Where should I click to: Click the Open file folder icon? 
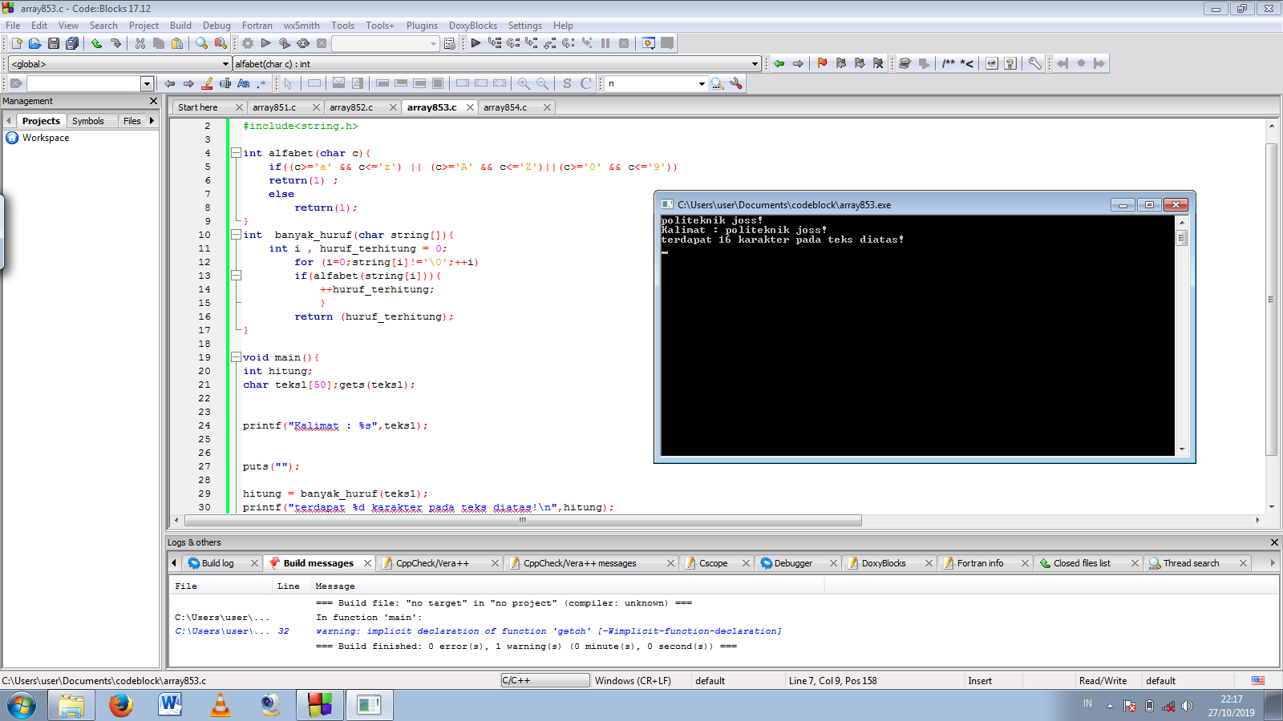point(34,43)
